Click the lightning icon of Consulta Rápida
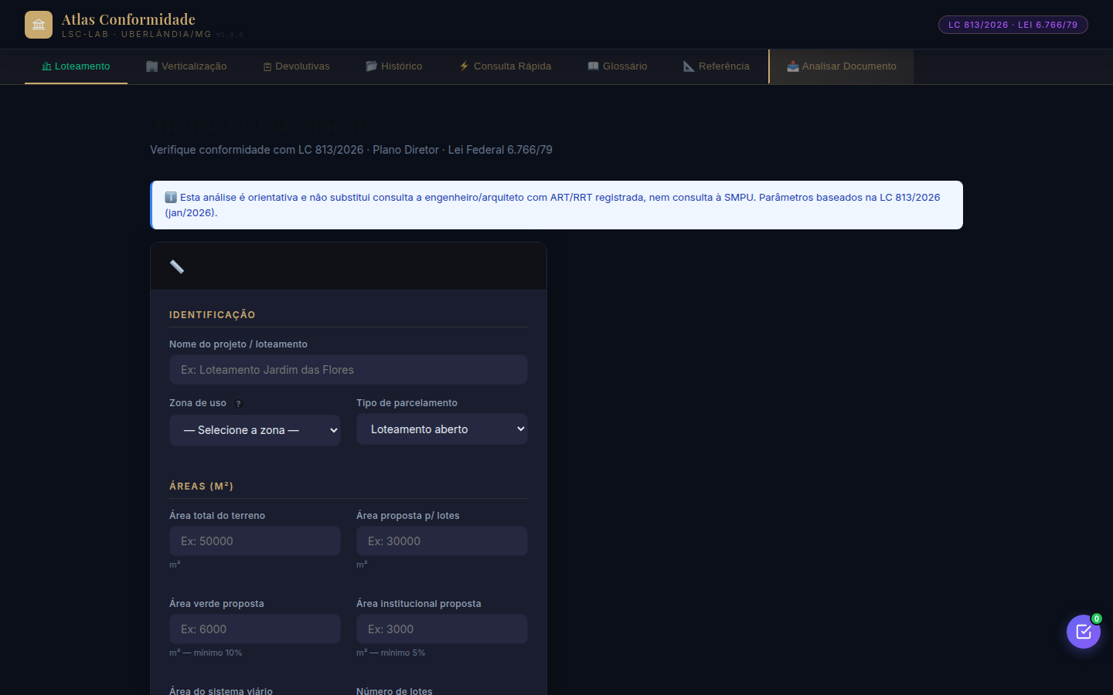The width and height of the screenshot is (1113, 695). (465, 66)
